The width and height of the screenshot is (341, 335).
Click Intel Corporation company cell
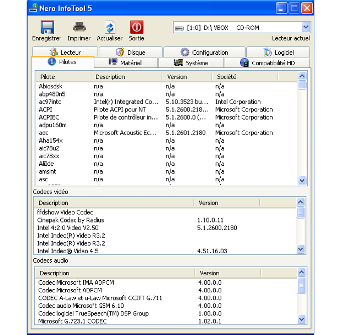click(238, 102)
